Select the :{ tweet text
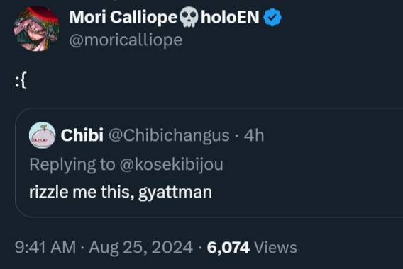 click(x=21, y=82)
